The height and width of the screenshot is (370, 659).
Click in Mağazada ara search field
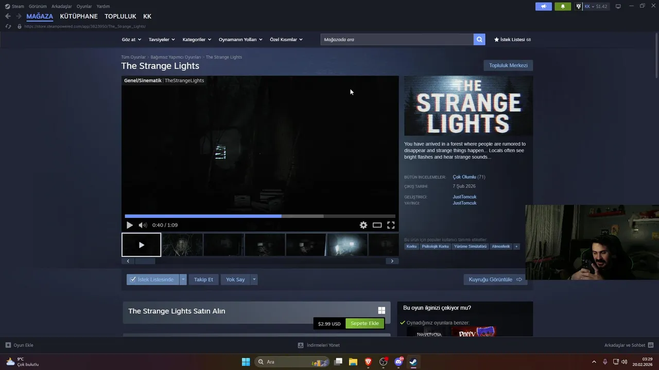[x=397, y=40]
